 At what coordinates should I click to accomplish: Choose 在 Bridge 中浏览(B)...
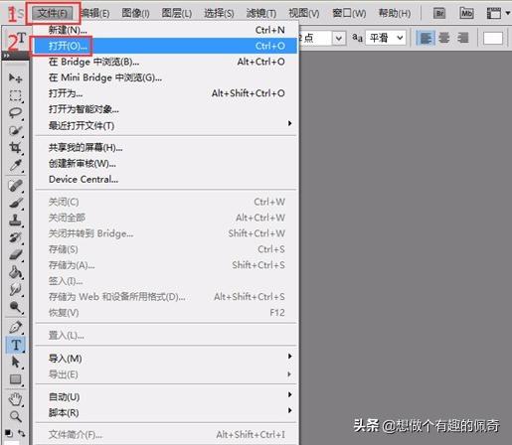click(166, 62)
